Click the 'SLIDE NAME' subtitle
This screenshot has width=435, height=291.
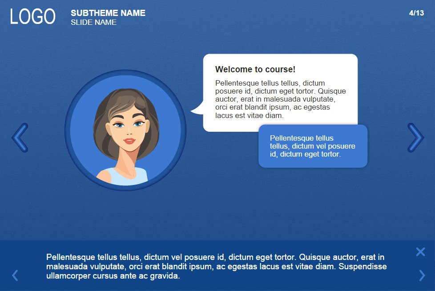tap(93, 23)
